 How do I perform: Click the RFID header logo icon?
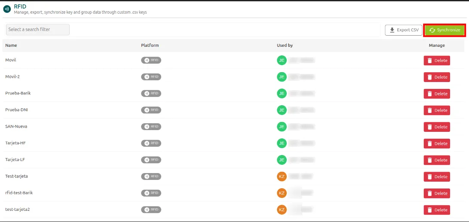point(6,9)
